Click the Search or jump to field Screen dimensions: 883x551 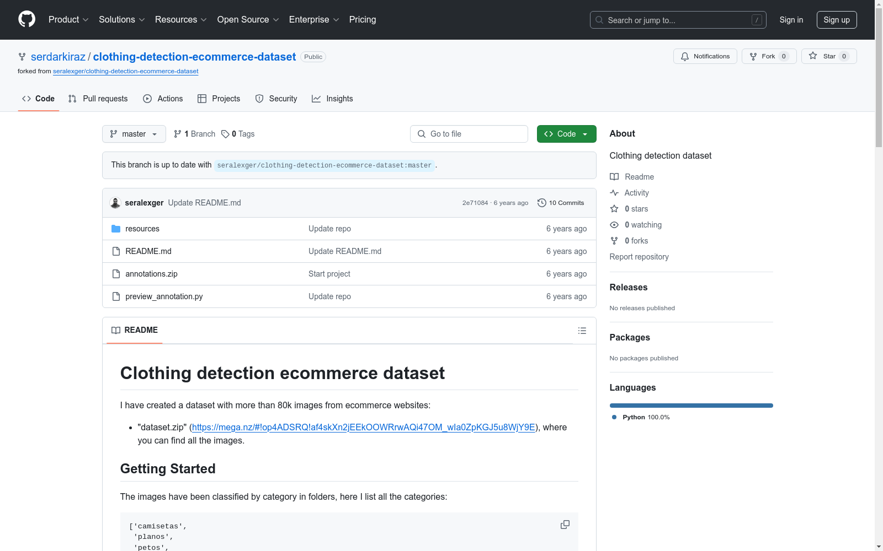pyautogui.click(x=678, y=20)
